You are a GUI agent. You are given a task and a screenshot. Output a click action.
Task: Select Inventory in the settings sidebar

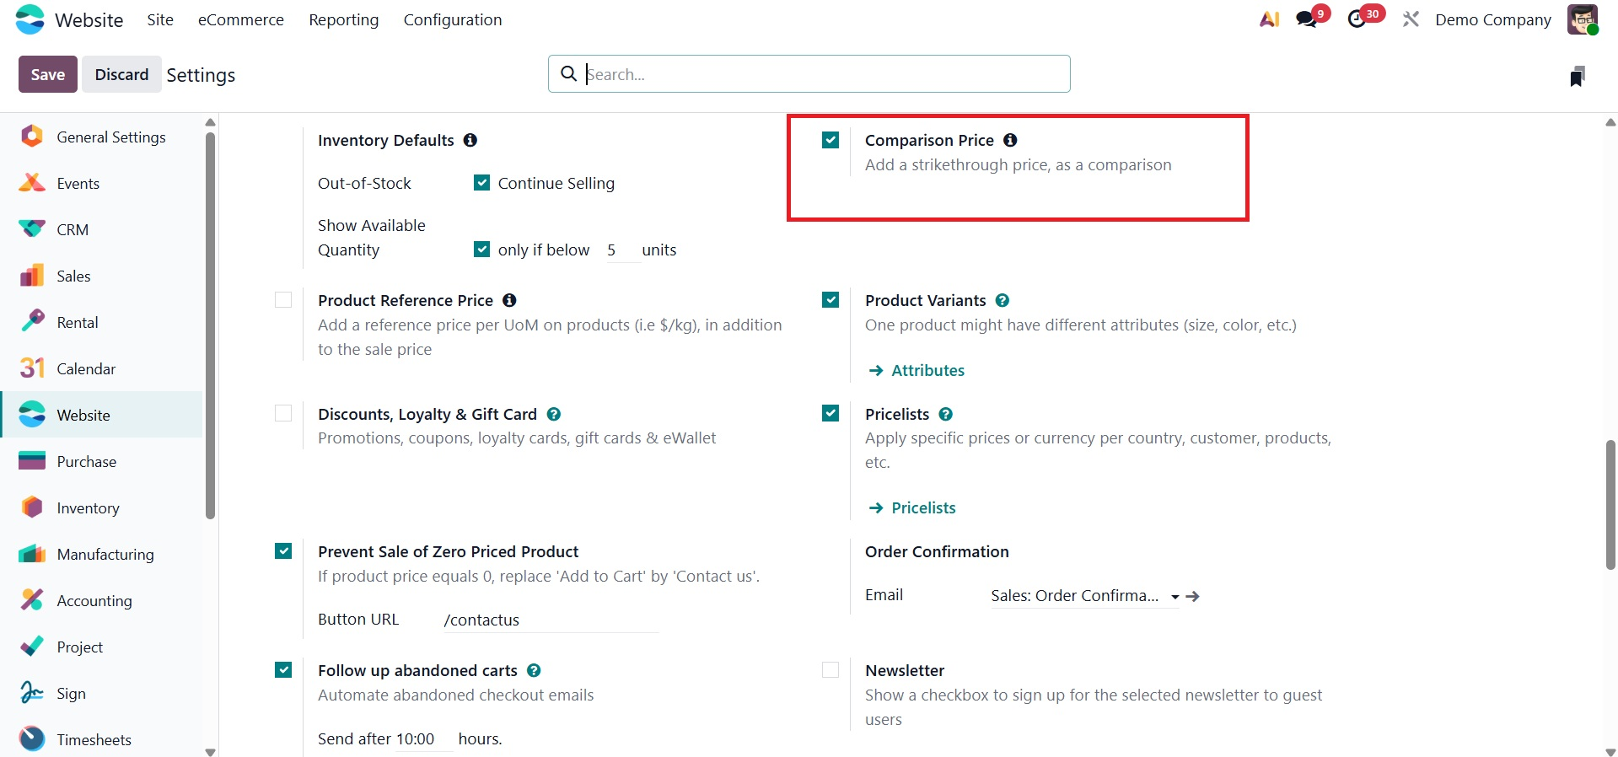(88, 507)
